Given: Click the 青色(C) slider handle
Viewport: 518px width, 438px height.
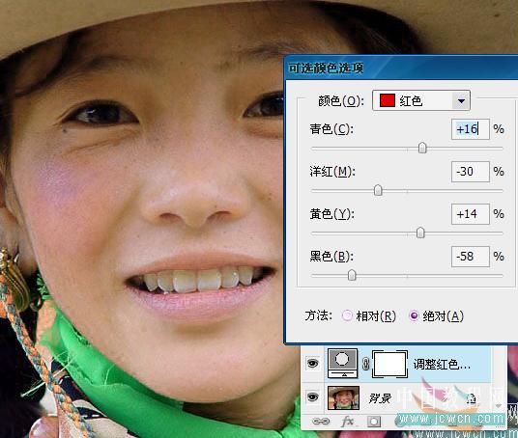Looking at the screenshot, I should point(422,148).
